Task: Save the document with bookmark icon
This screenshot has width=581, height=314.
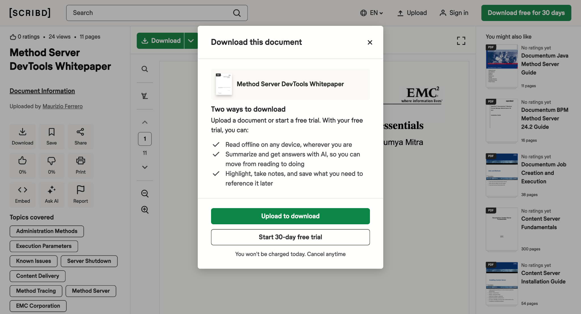Action: click(52, 137)
